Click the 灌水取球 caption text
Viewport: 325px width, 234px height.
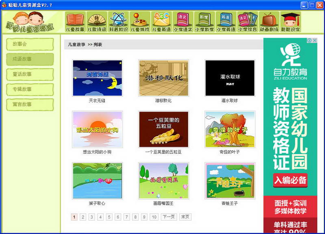230,101
